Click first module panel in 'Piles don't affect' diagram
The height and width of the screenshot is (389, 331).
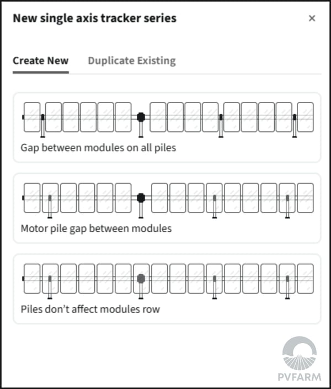coord(32,279)
